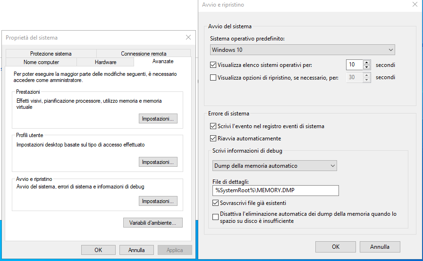Uncheck Sovrascrivi file già esistenti

(216, 203)
